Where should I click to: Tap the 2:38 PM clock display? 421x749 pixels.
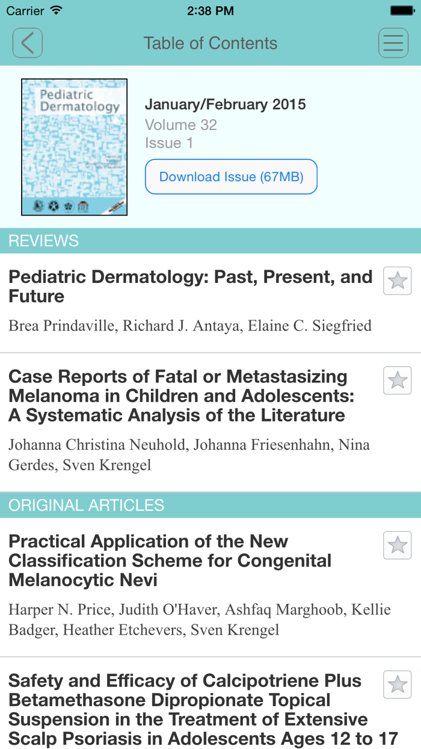pyautogui.click(x=210, y=10)
